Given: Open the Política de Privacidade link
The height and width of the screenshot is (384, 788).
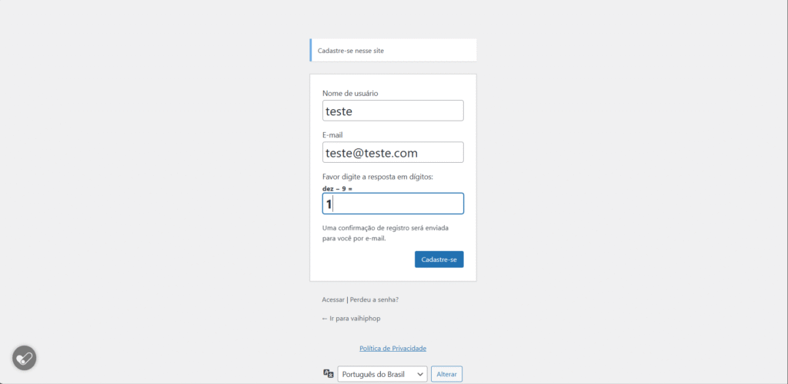Looking at the screenshot, I should [x=392, y=348].
